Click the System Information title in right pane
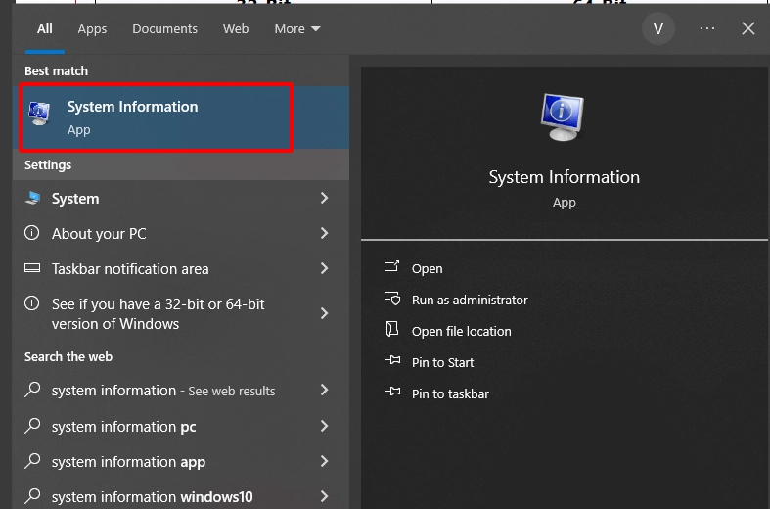Image resolution: width=770 pixels, height=509 pixels. [565, 177]
